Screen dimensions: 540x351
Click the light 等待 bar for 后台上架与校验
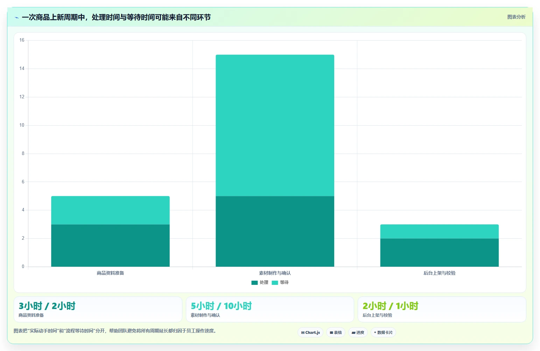coord(439,232)
